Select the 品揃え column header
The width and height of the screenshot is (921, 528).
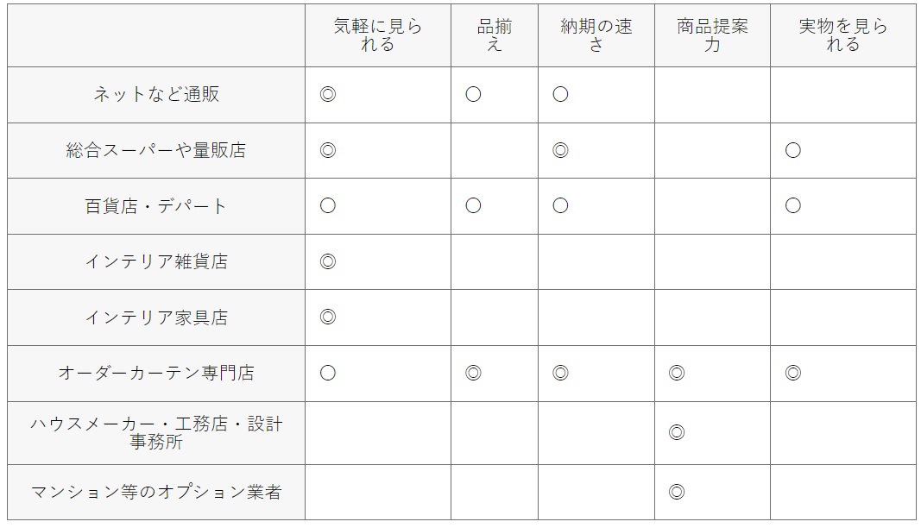(x=494, y=35)
